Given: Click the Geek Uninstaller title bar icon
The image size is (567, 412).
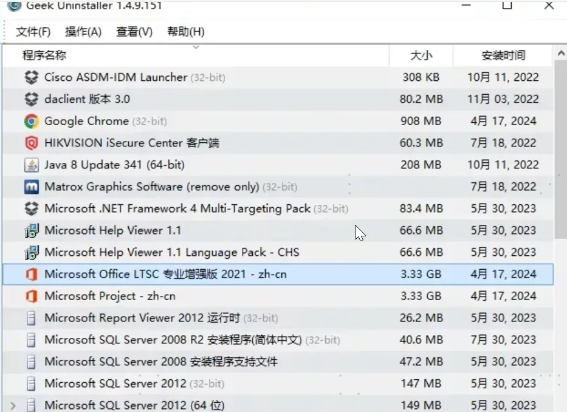Looking at the screenshot, I should point(15,5).
